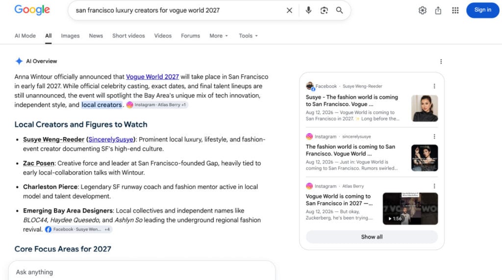Click the Ask anything input field
Screen dimensions: 502x280
(x=142, y=272)
